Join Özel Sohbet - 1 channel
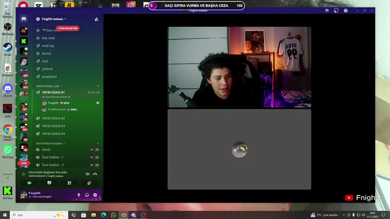This screenshot has width=390, height=219. pos(67,157)
